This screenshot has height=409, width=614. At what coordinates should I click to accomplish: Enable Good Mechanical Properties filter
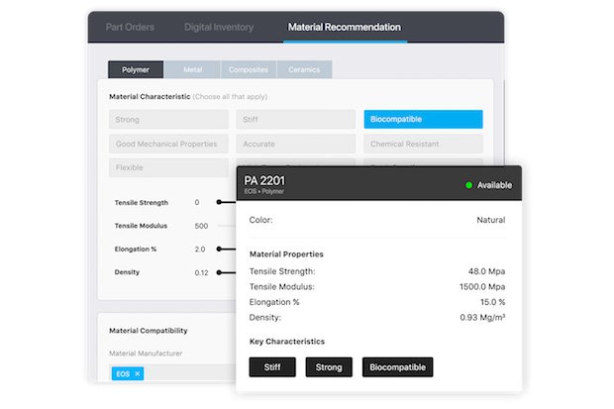tap(168, 144)
